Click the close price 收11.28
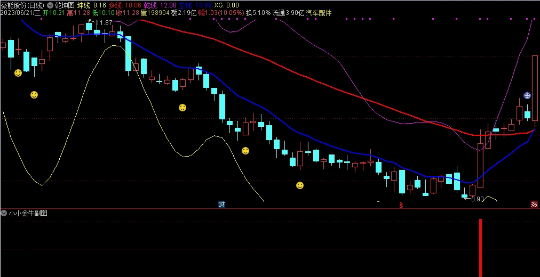Screen dimensions: 540x277 point(127,13)
